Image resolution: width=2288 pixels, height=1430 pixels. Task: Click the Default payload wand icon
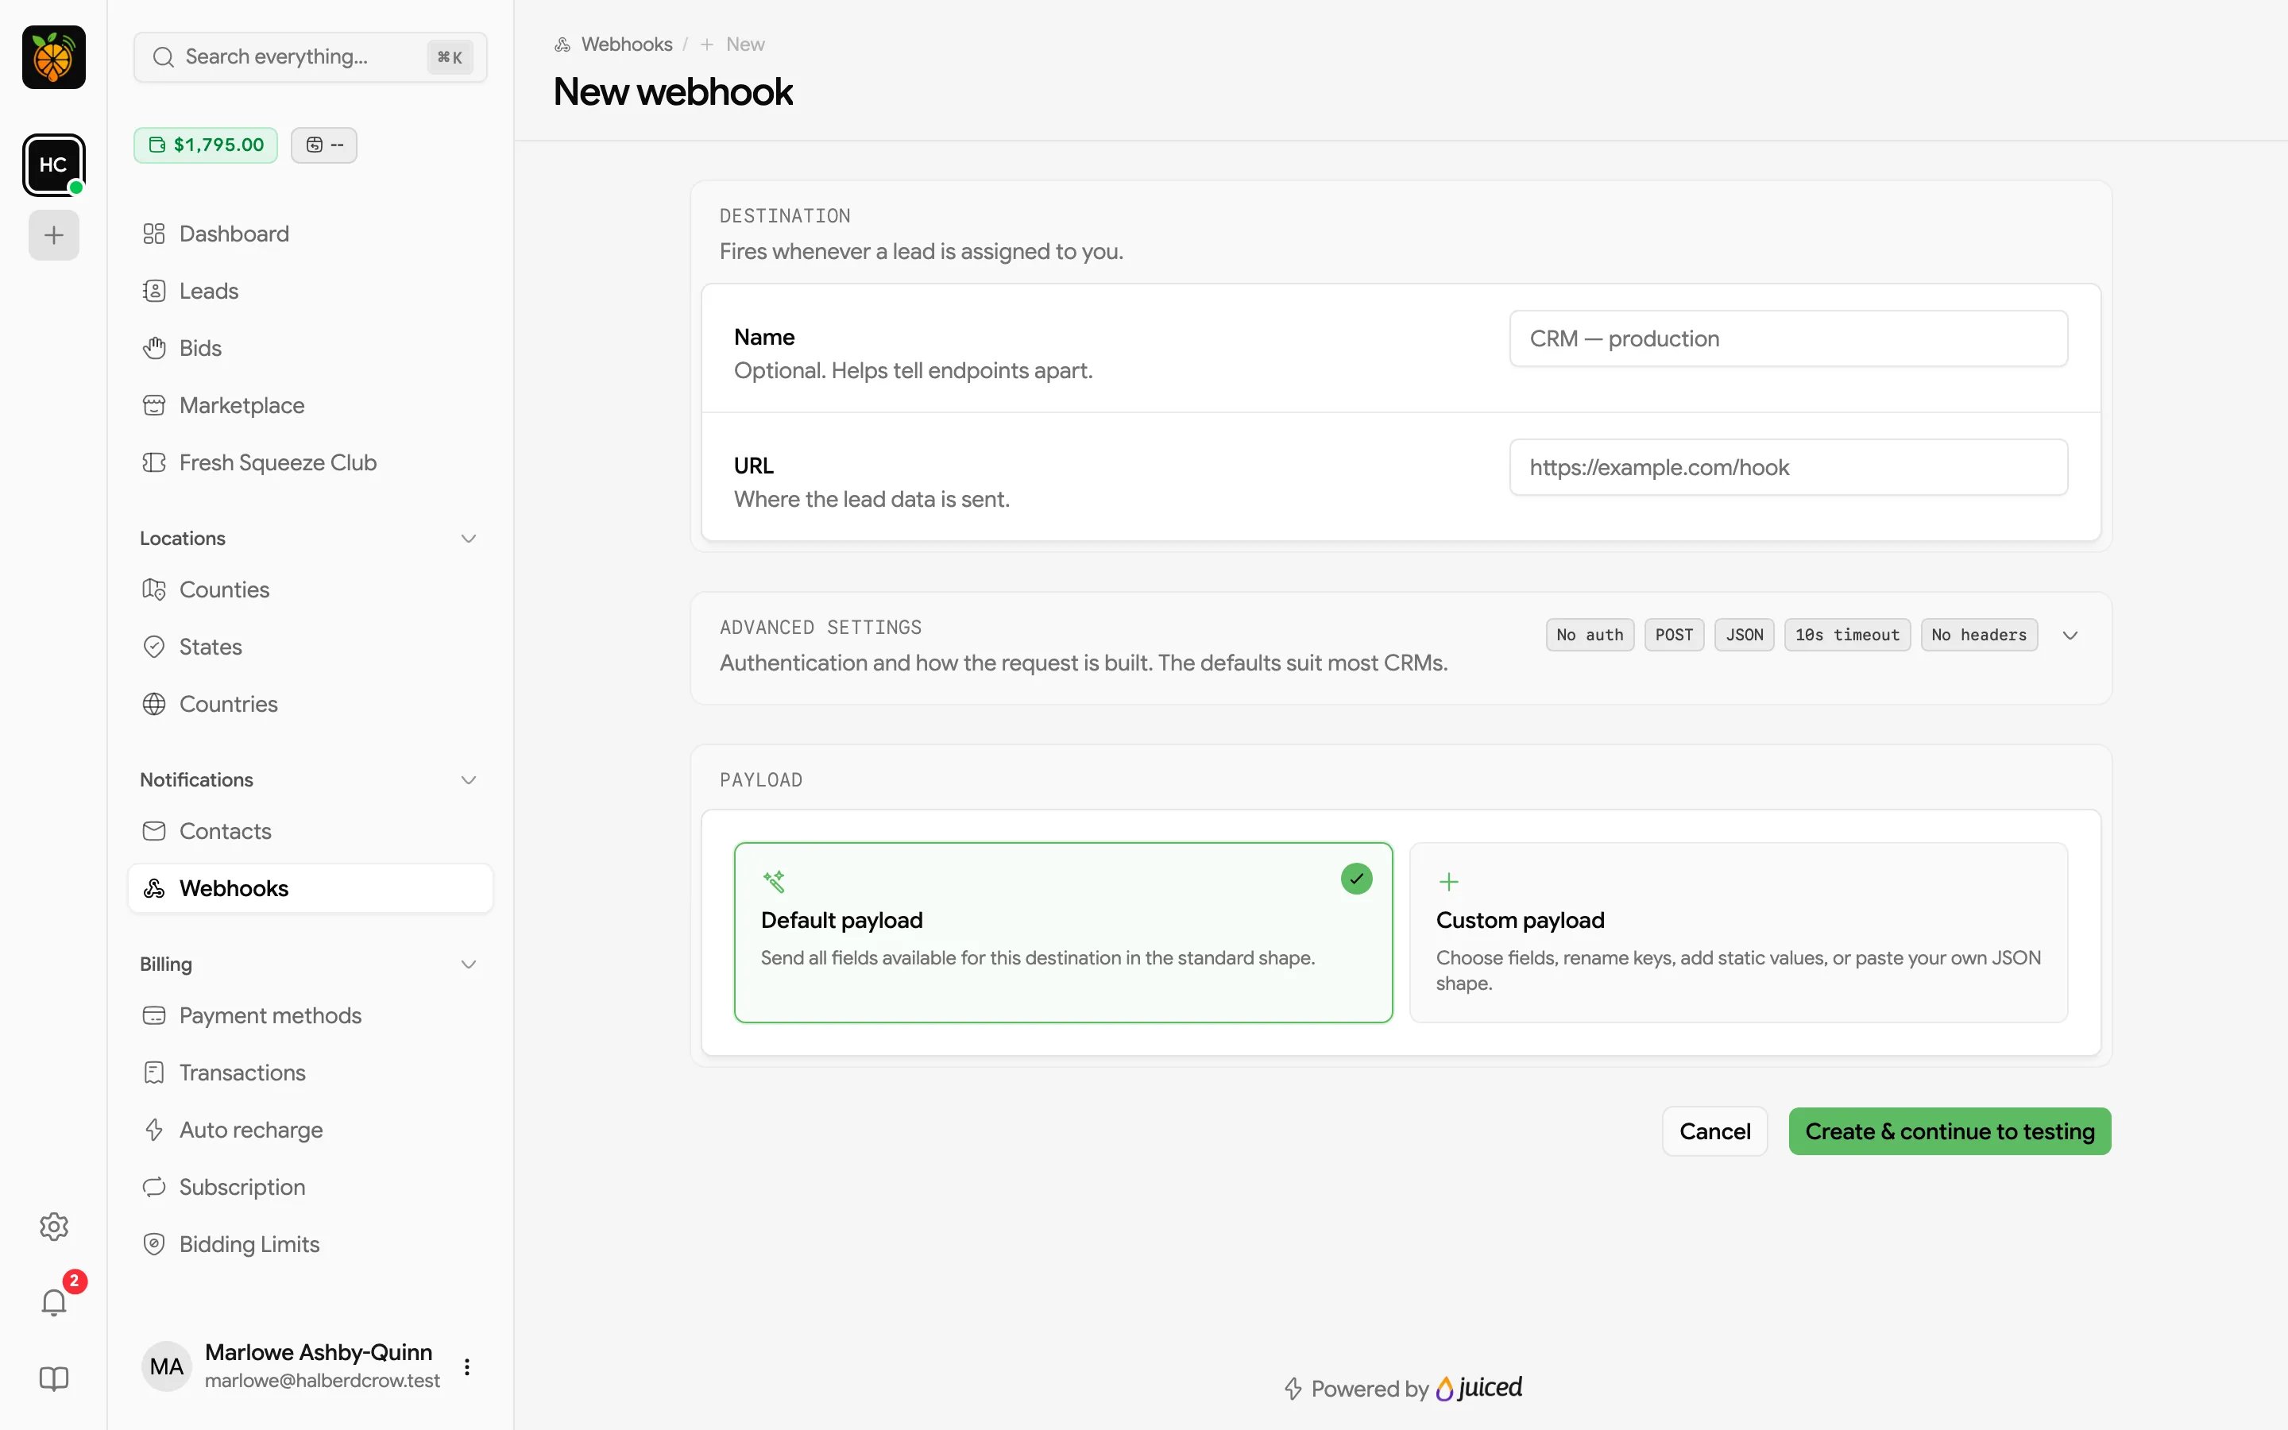tap(773, 880)
